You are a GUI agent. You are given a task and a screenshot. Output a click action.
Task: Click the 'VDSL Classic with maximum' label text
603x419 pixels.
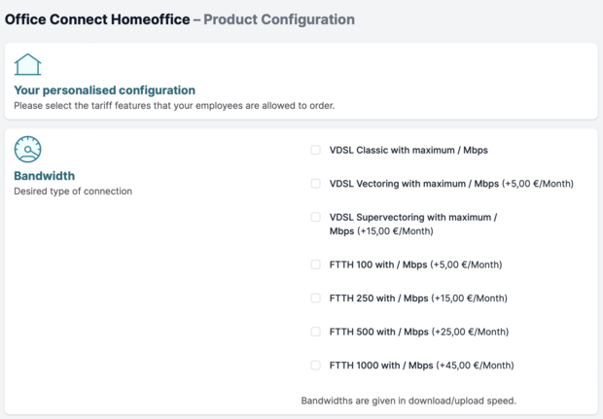pyautogui.click(x=408, y=151)
